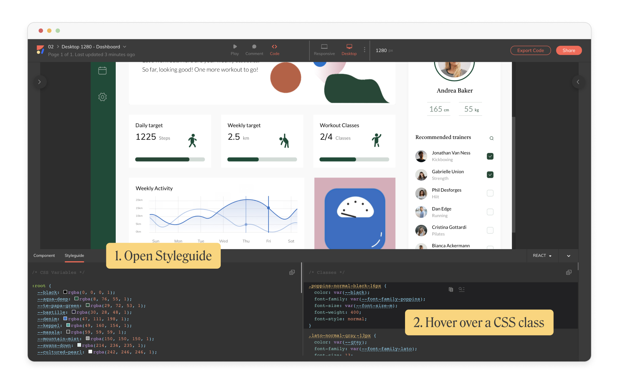Screen dimensions: 619x384
Task: Collapse the code panel with chevron
Action: pyautogui.click(x=569, y=256)
